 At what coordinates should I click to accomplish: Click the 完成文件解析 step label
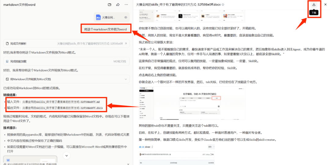point(18,44)
